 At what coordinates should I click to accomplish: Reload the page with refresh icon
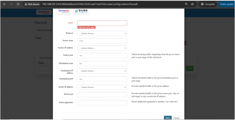point(18,4)
